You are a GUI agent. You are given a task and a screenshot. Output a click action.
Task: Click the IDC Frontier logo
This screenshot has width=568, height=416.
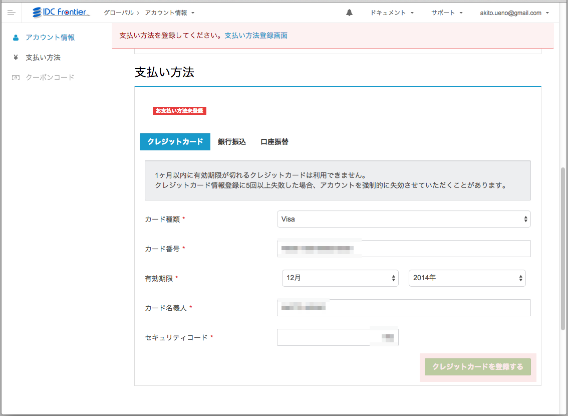click(61, 12)
